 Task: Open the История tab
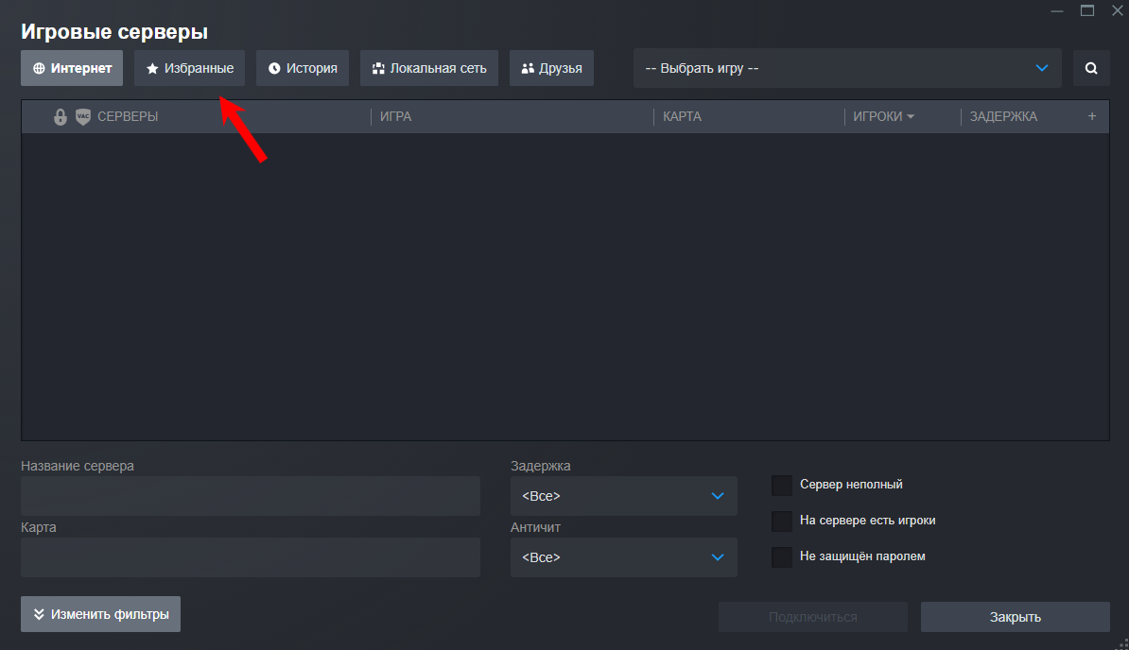pyautogui.click(x=303, y=68)
